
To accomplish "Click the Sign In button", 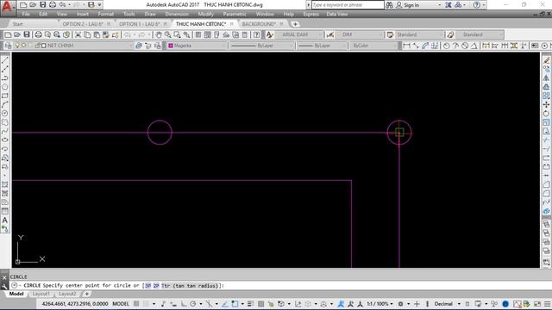I will pos(408,5).
